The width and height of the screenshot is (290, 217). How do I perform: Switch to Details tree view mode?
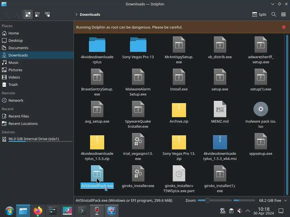47,14
